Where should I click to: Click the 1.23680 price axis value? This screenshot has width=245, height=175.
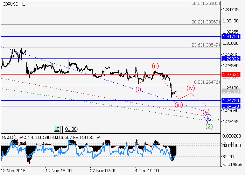coord(230,111)
